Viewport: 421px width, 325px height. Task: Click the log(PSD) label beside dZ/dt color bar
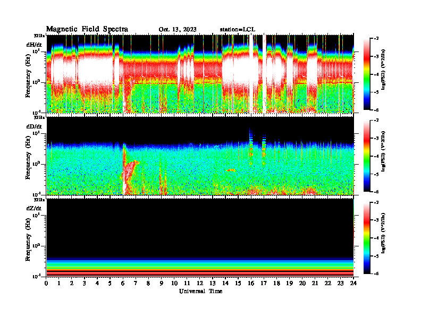tap(384, 233)
